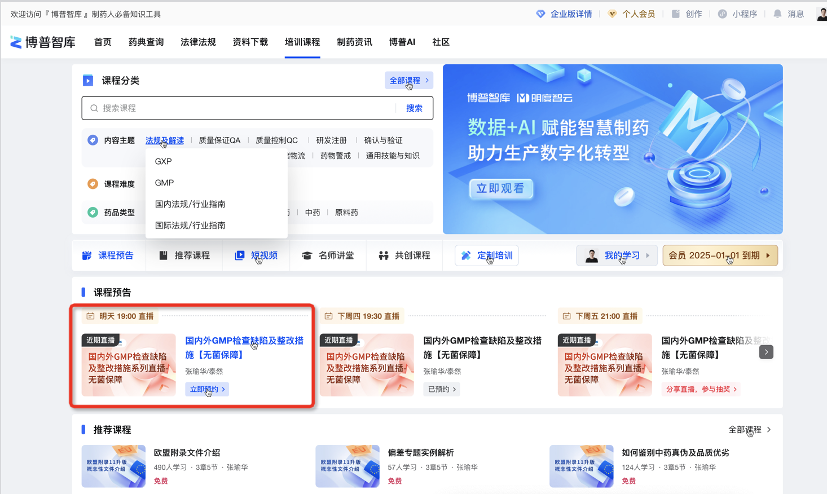827x494 pixels.
Task: Switch to the 短视频 tab
Action: click(256, 255)
